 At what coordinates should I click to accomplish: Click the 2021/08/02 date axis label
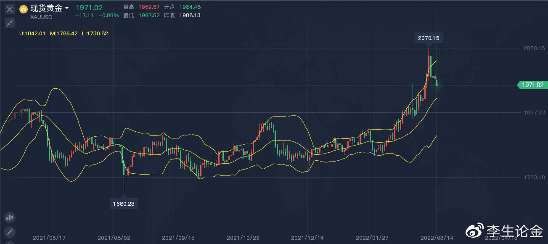(114, 238)
